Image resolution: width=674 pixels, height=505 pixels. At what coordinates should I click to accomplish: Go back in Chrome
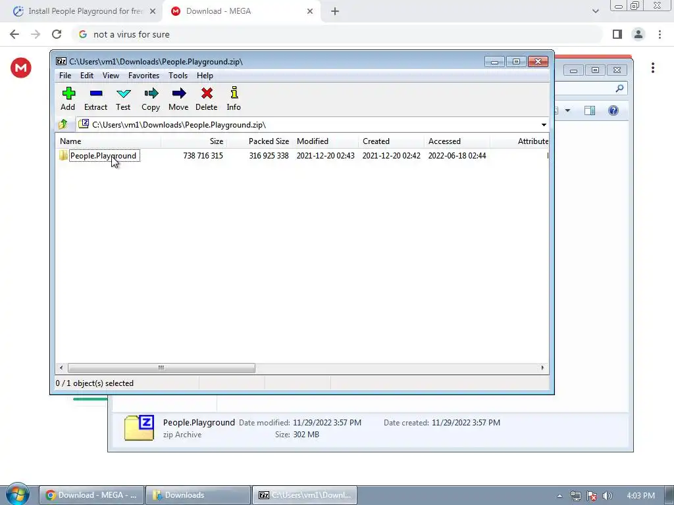pyautogui.click(x=14, y=34)
